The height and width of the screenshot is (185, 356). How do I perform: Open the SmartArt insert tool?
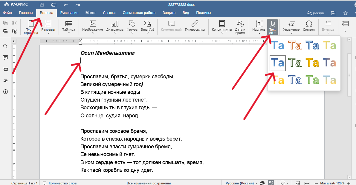click(147, 24)
